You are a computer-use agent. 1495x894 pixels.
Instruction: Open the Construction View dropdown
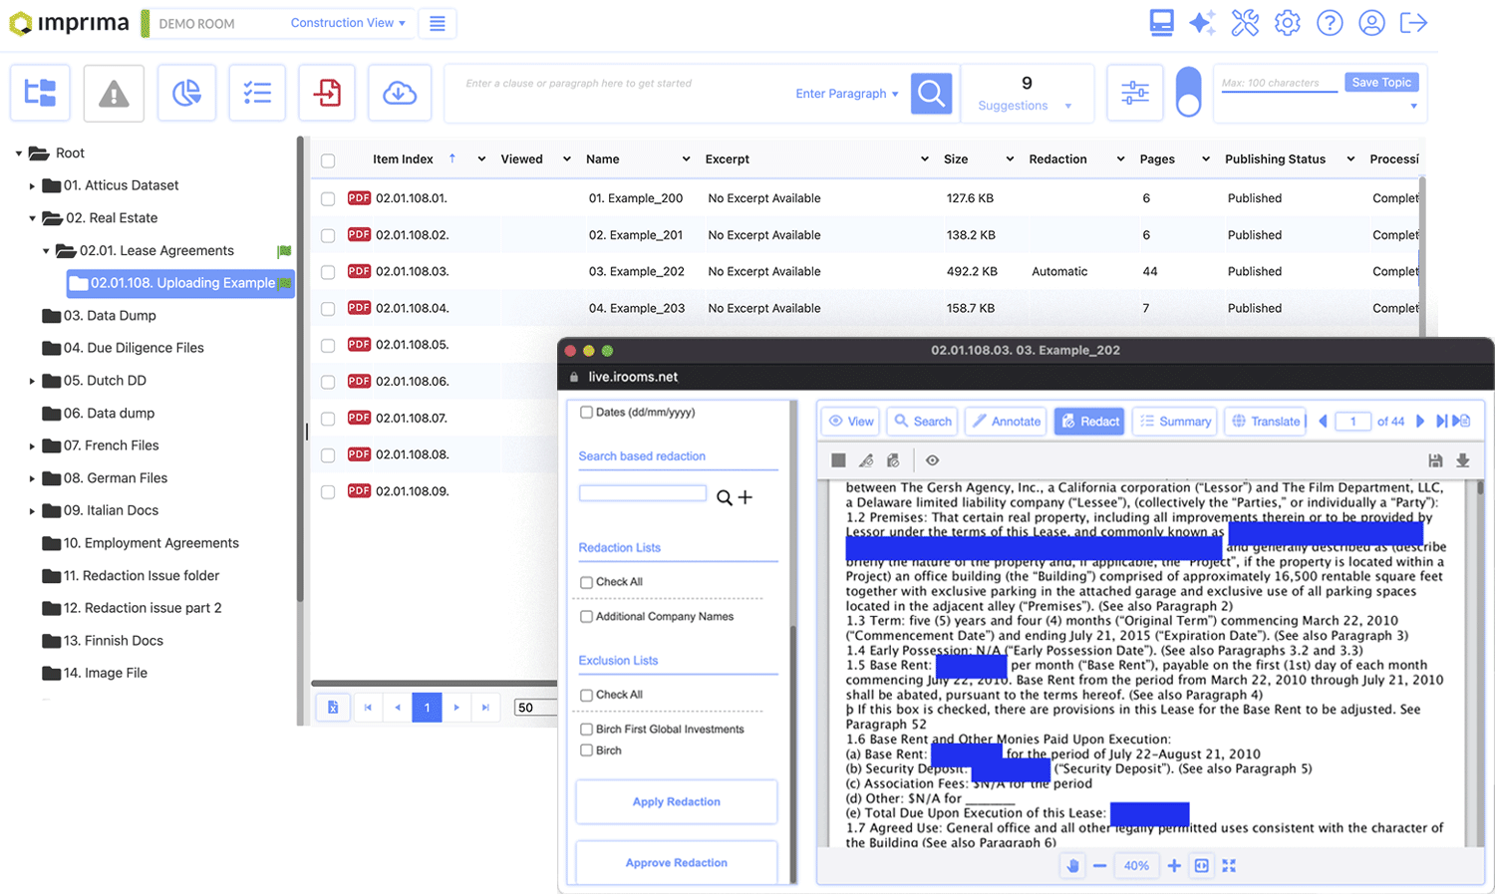tap(348, 22)
